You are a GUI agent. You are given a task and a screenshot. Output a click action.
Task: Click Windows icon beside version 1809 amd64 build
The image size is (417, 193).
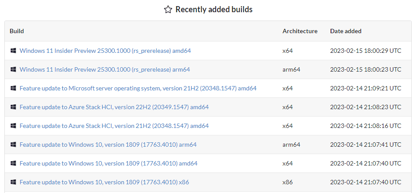click(13, 163)
